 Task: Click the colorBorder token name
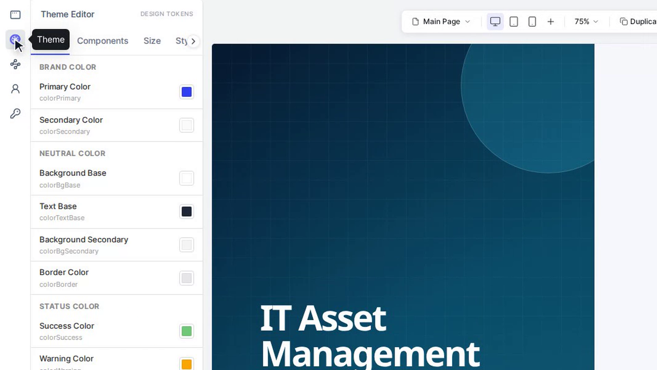(x=58, y=284)
